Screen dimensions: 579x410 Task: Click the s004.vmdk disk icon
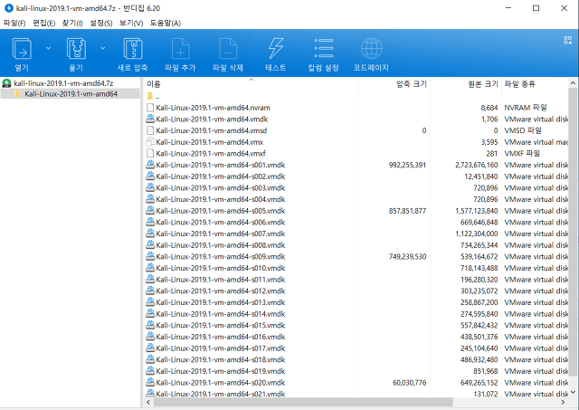tap(150, 199)
